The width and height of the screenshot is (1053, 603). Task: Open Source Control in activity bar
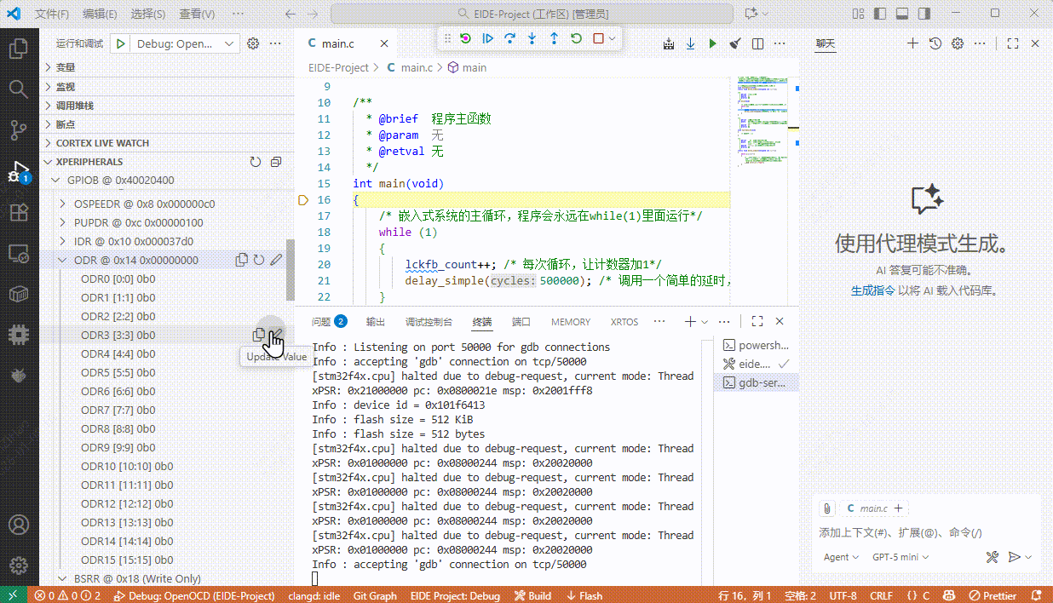[19, 130]
